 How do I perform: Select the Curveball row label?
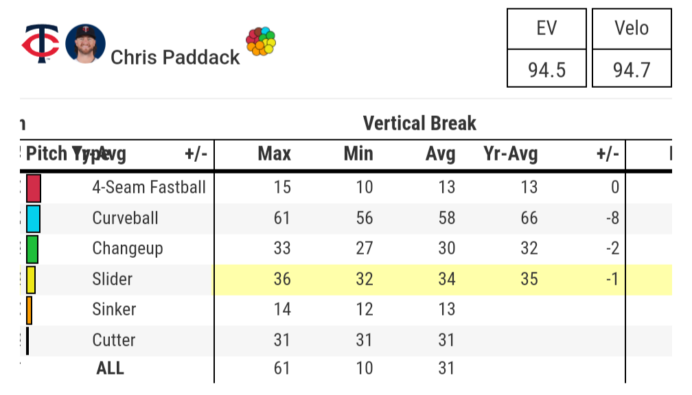click(x=125, y=219)
